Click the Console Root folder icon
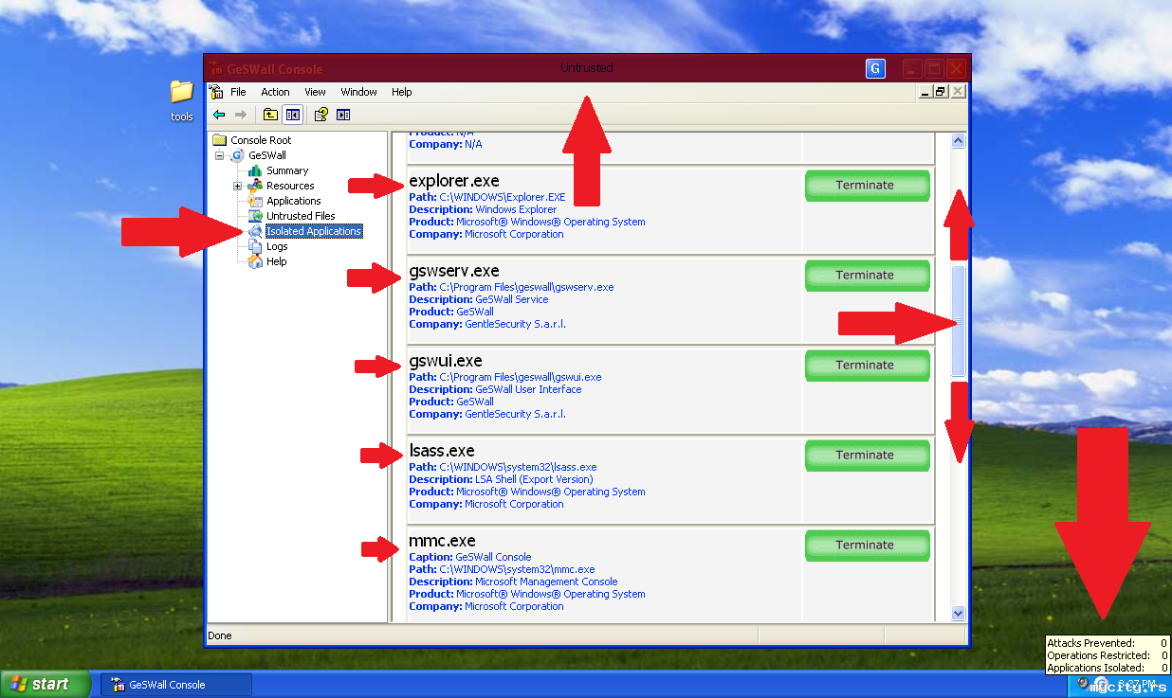This screenshot has height=698, width=1172. tap(220, 140)
